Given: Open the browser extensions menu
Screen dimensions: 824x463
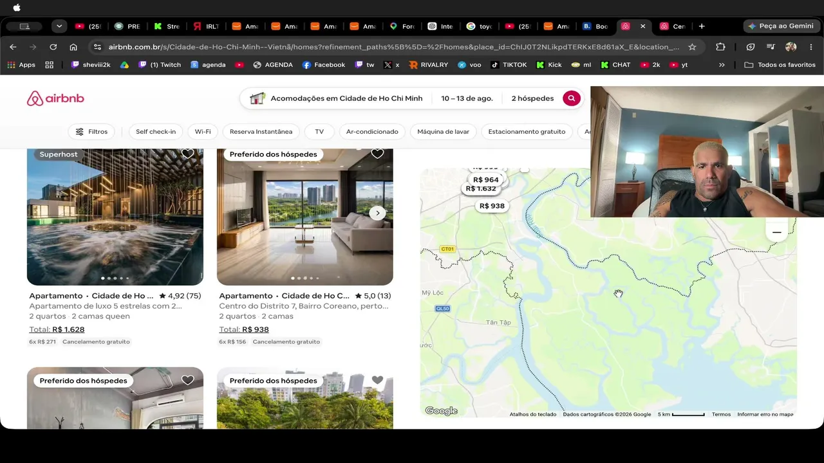Looking at the screenshot, I should tap(720, 47).
